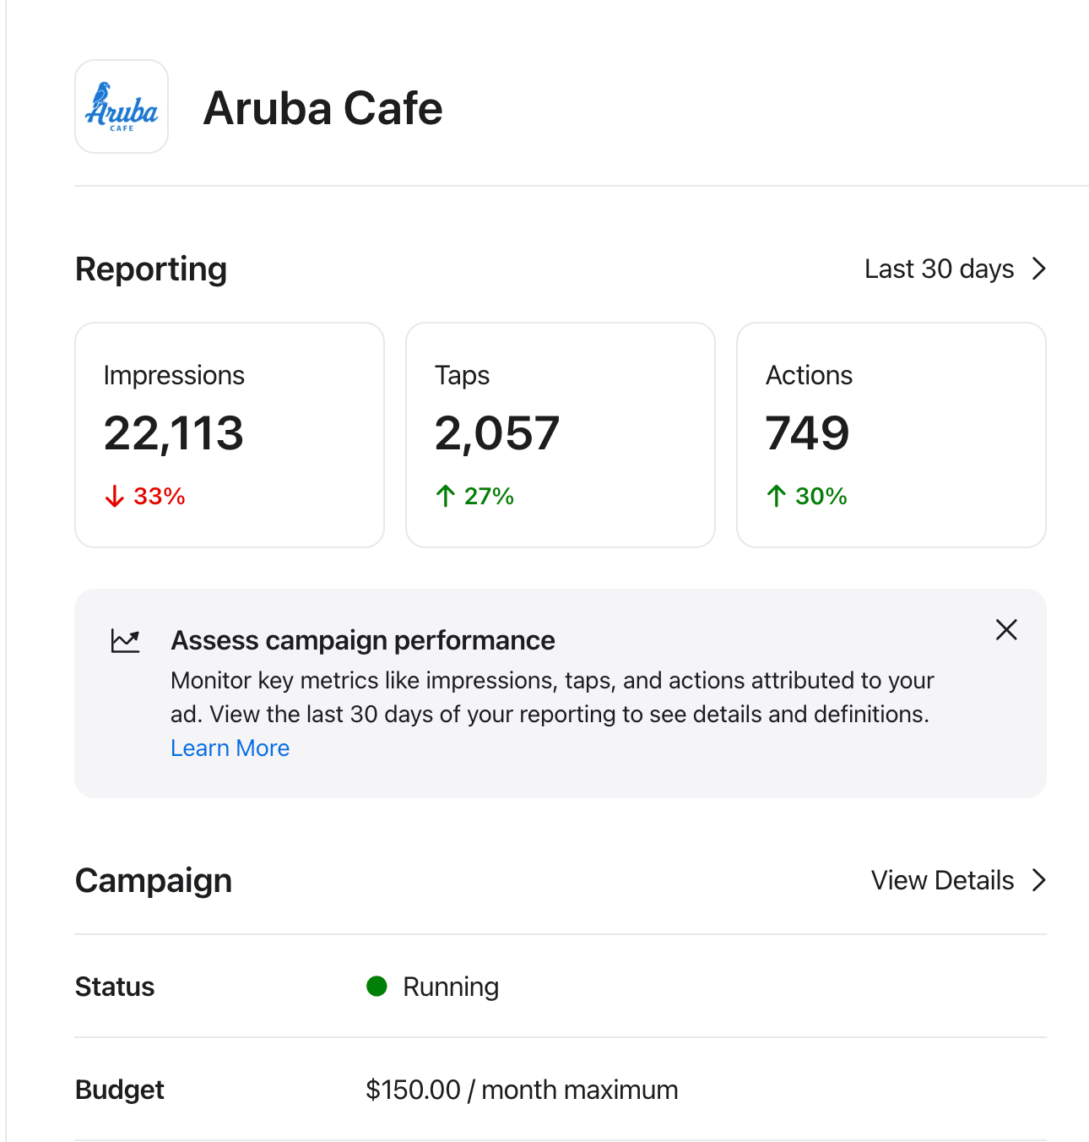This screenshot has width=1089, height=1142.
Task: Open campaign View Details
Action: [942, 880]
